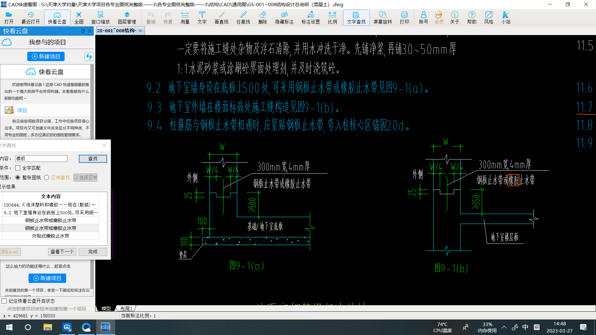
Task: Click 选择区域 button
Action: (85, 177)
